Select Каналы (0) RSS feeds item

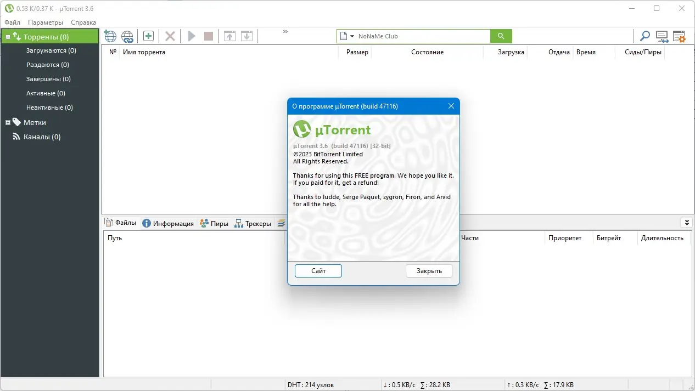click(42, 137)
